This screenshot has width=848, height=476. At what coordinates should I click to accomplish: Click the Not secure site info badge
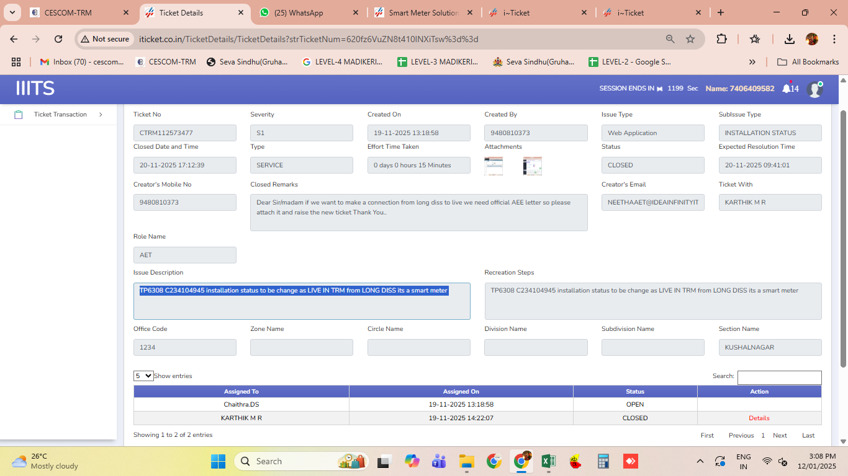[105, 39]
